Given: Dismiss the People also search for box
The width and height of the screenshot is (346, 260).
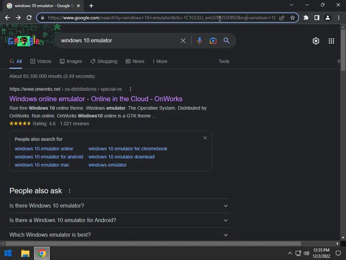Looking at the screenshot, I should pyautogui.click(x=205, y=138).
